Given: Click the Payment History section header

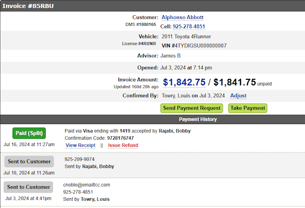Looking at the screenshot, I should 198,119.
